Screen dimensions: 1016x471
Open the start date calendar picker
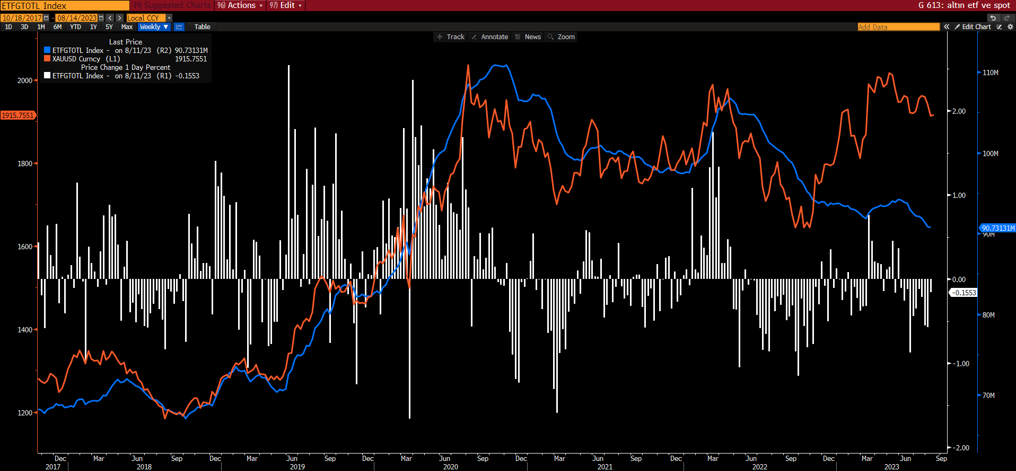(x=47, y=18)
